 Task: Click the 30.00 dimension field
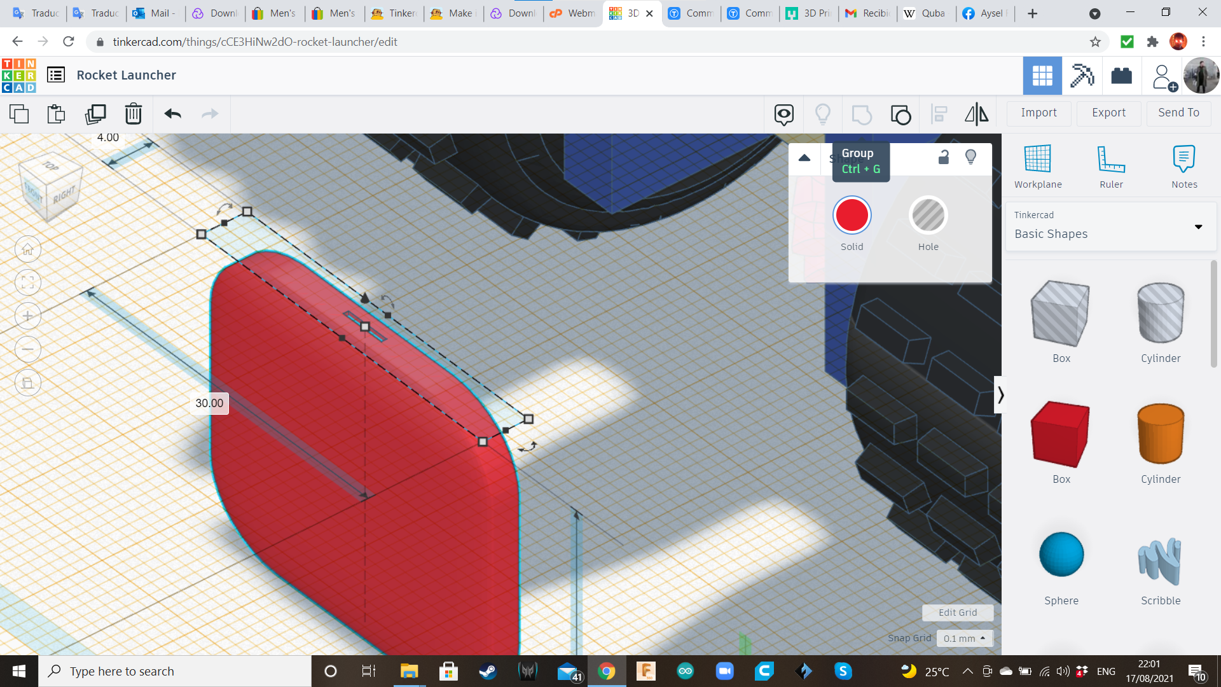[x=209, y=403]
